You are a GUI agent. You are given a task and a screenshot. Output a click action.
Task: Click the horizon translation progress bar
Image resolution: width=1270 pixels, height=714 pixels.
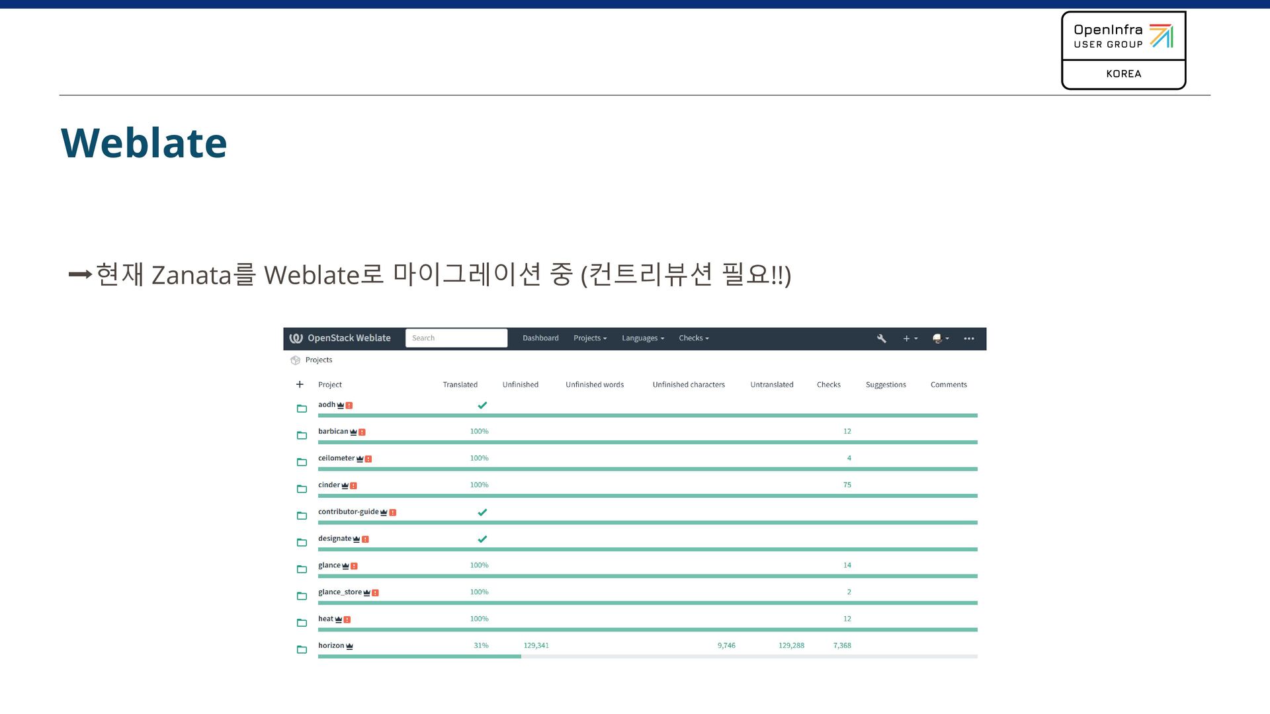pos(648,656)
